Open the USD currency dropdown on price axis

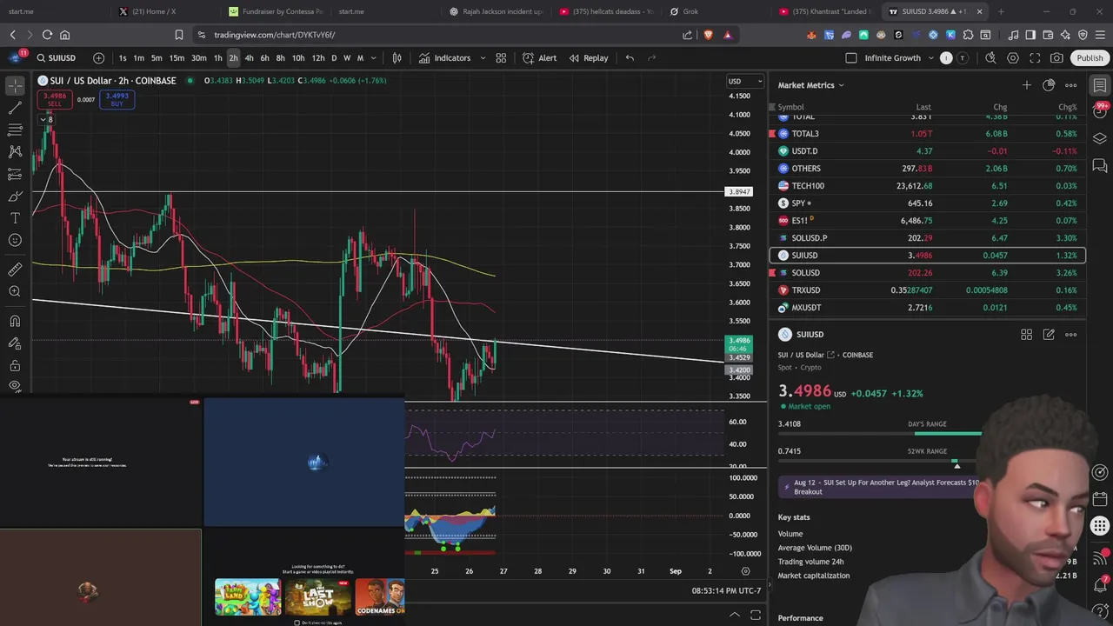[x=745, y=82]
